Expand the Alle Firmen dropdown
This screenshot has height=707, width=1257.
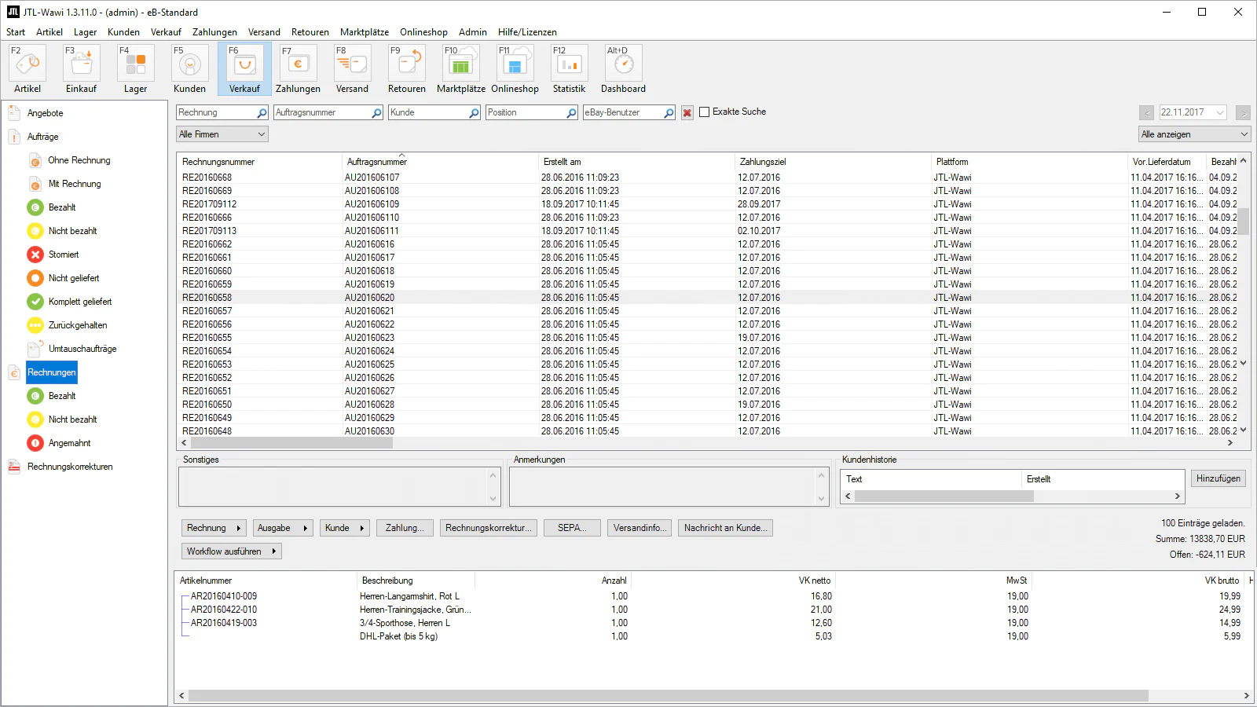222,134
